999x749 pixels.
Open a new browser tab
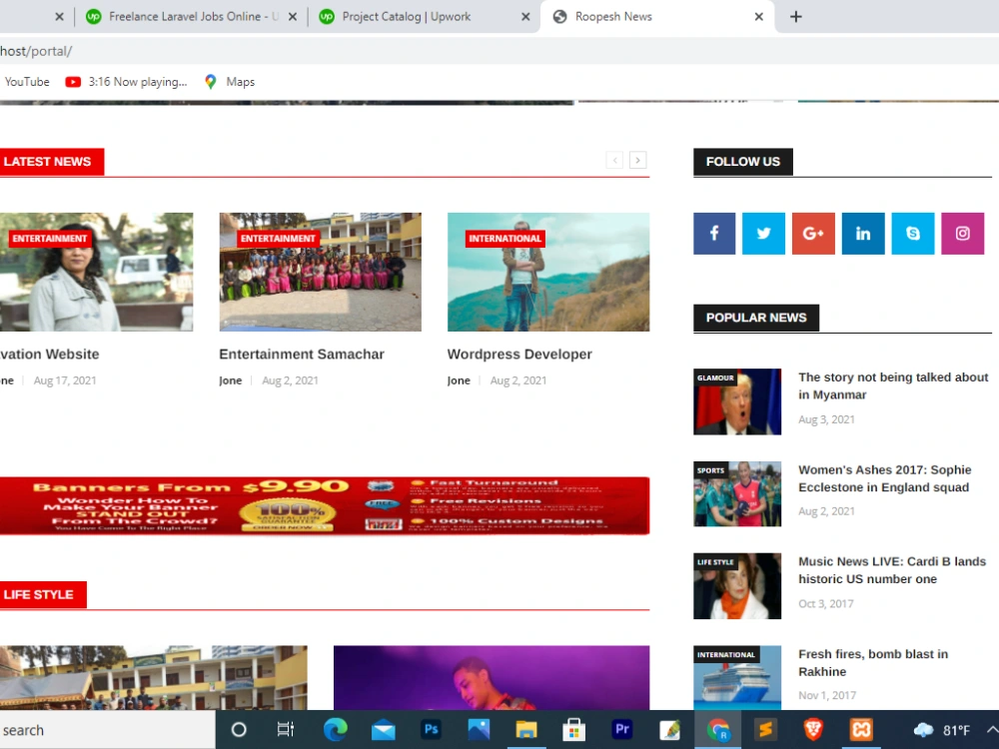(796, 17)
